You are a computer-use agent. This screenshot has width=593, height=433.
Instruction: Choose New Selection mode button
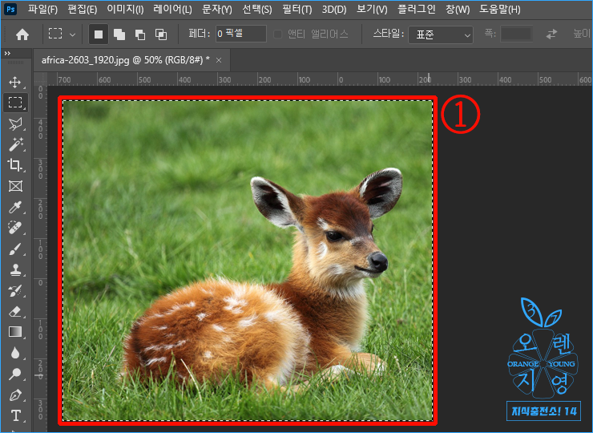[99, 34]
